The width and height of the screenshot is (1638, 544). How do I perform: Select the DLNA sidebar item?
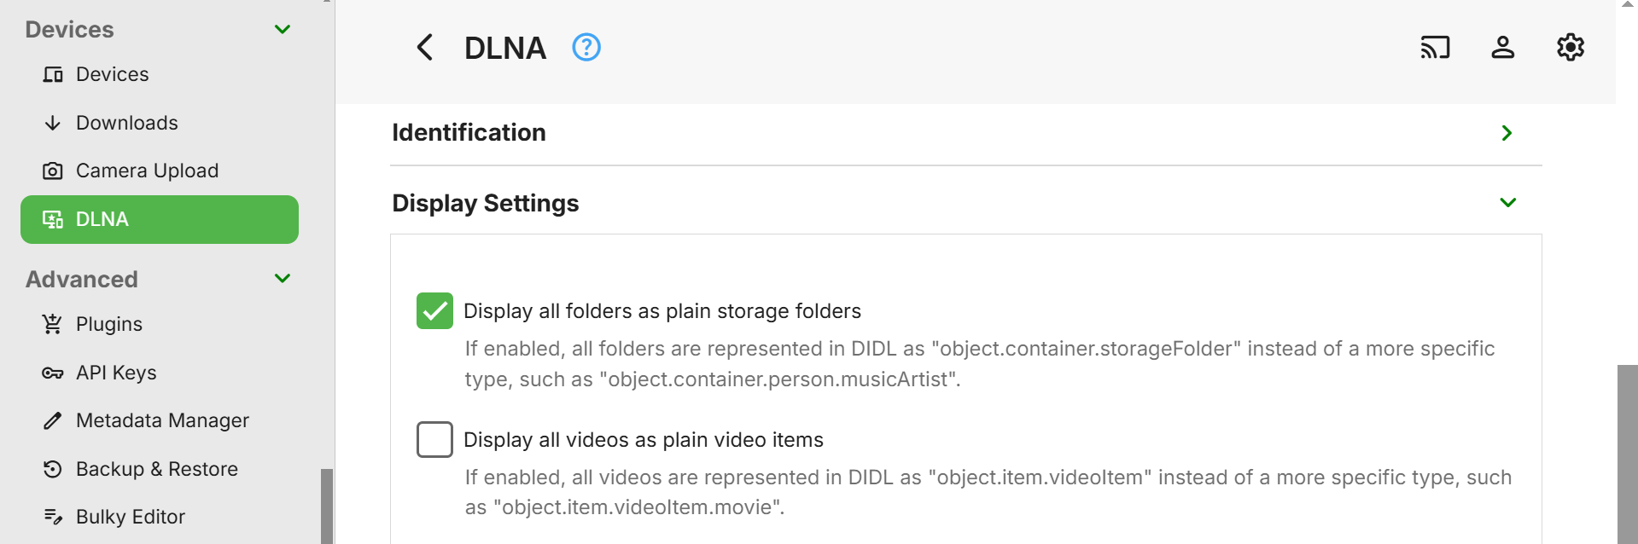pyautogui.click(x=160, y=220)
